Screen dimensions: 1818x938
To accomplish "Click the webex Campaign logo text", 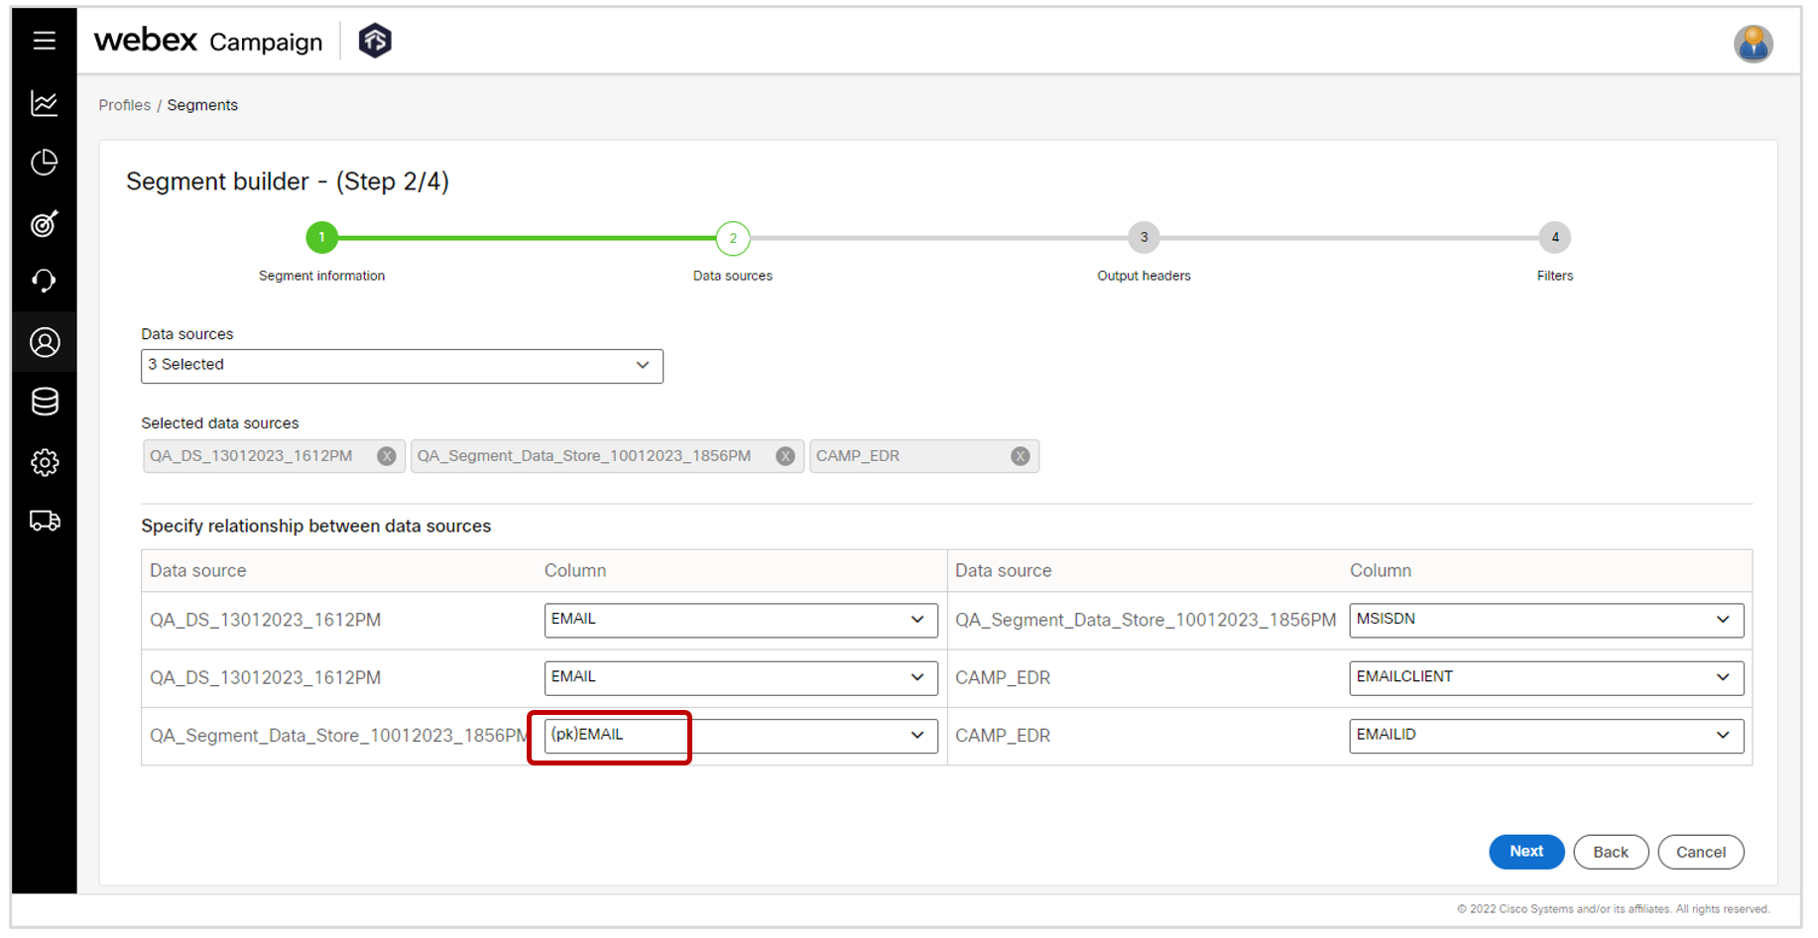I will [208, 41].
